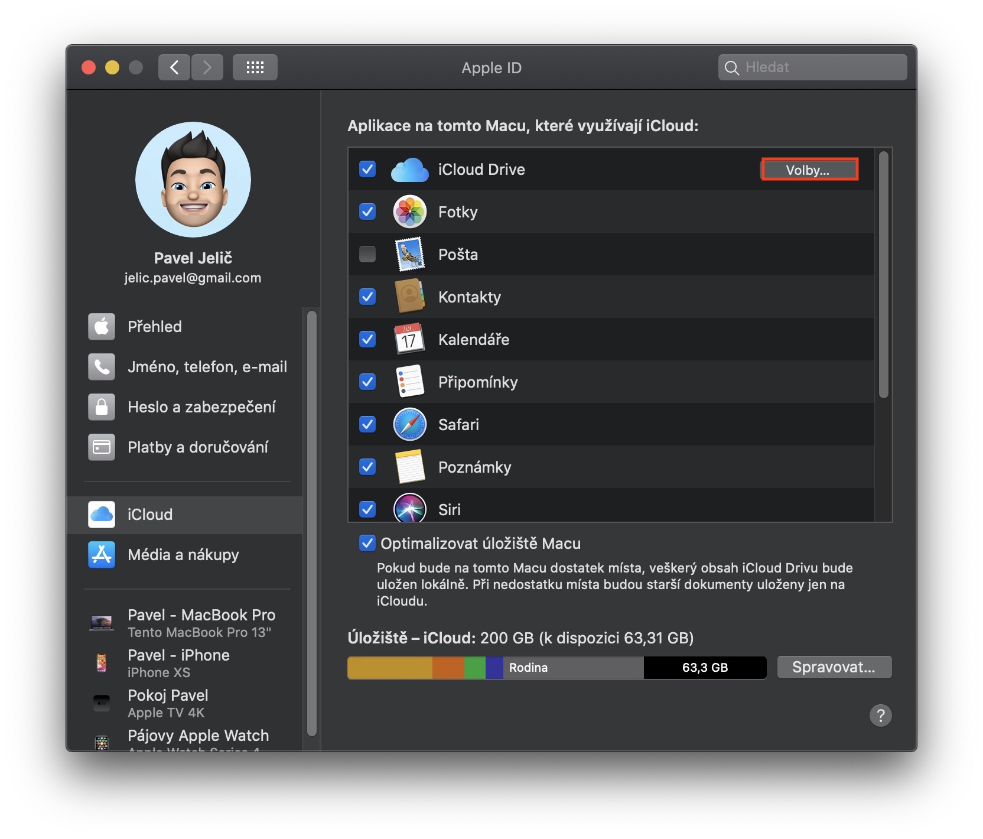Toggle the Siri checkbox

pyautogui.click(x=367, y=509)
